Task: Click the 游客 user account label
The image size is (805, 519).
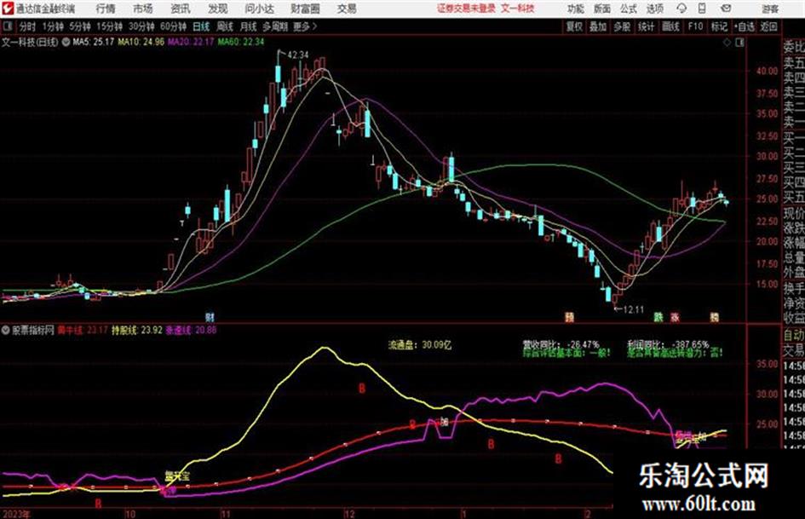Action: click(770, 9)
